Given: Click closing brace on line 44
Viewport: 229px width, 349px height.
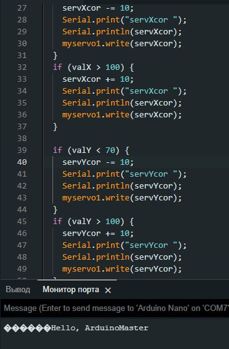Looking at the screenshot, I should (x=55, y=210).
